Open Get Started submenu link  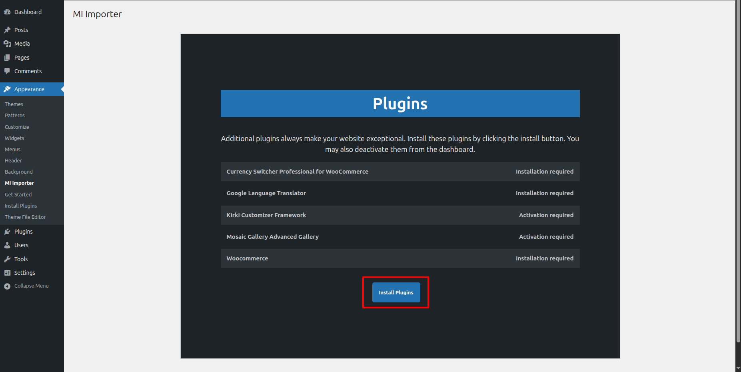tap(18, 194)
